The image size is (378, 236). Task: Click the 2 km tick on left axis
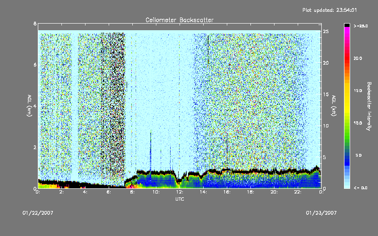pos(35,147)
